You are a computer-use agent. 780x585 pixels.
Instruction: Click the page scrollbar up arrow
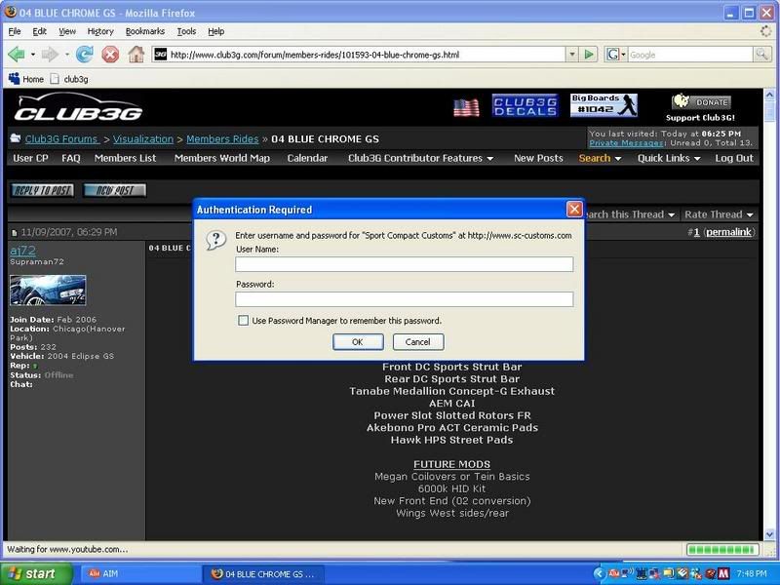[769, 95]
